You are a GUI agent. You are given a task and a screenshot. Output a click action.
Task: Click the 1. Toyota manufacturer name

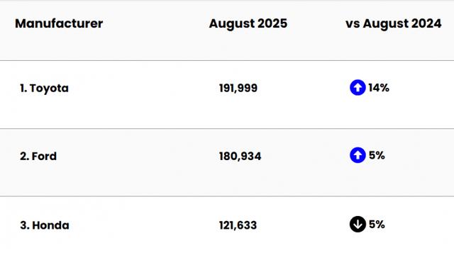(44, 88)
